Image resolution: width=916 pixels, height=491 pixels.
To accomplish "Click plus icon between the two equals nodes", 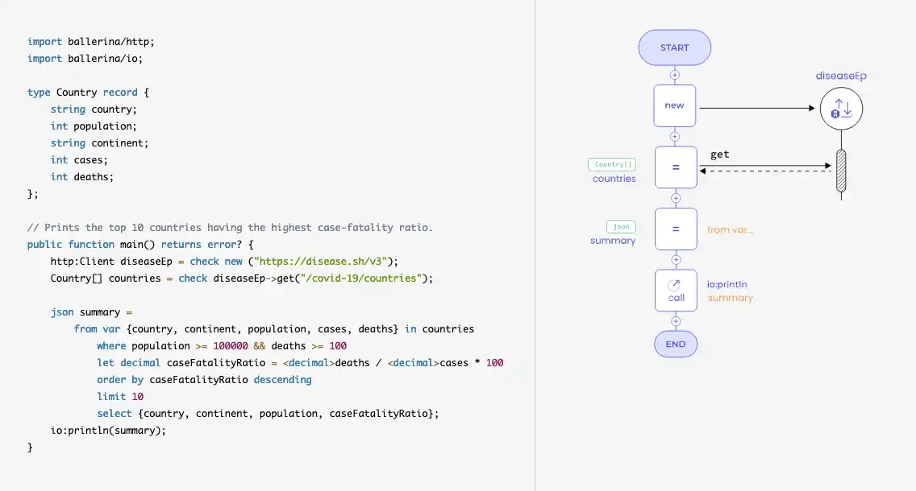I will pos(675,198).
